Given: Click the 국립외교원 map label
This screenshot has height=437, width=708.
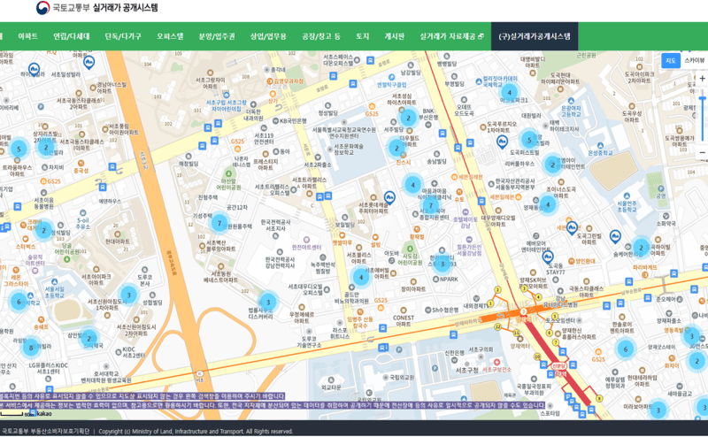Looking at the screenshot, I should 402,377.
